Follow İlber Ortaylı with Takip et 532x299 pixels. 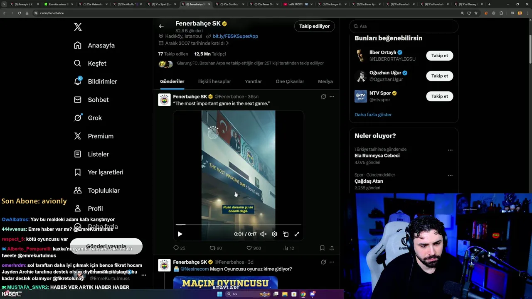[439, 56]
